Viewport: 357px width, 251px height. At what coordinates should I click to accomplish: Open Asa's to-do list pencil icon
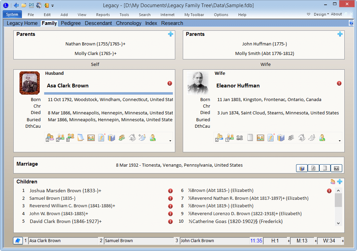(x=101, y=137)
